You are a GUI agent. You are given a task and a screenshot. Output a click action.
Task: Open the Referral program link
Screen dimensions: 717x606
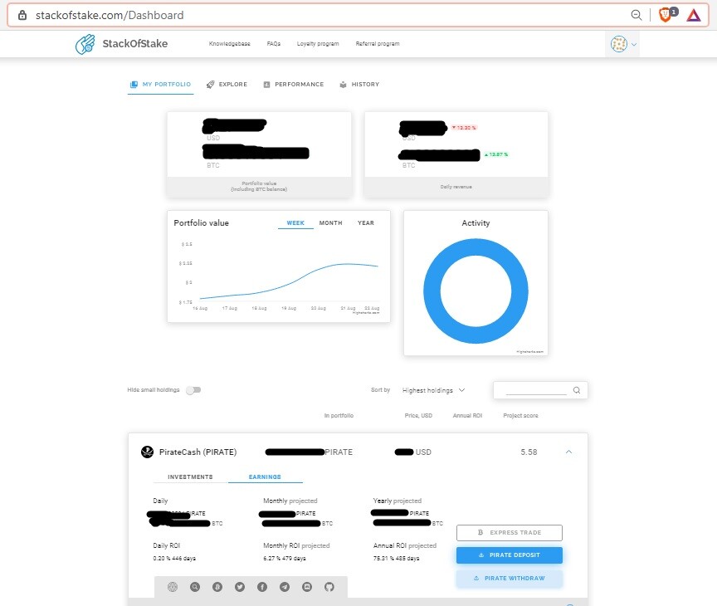tap(378, 44)
